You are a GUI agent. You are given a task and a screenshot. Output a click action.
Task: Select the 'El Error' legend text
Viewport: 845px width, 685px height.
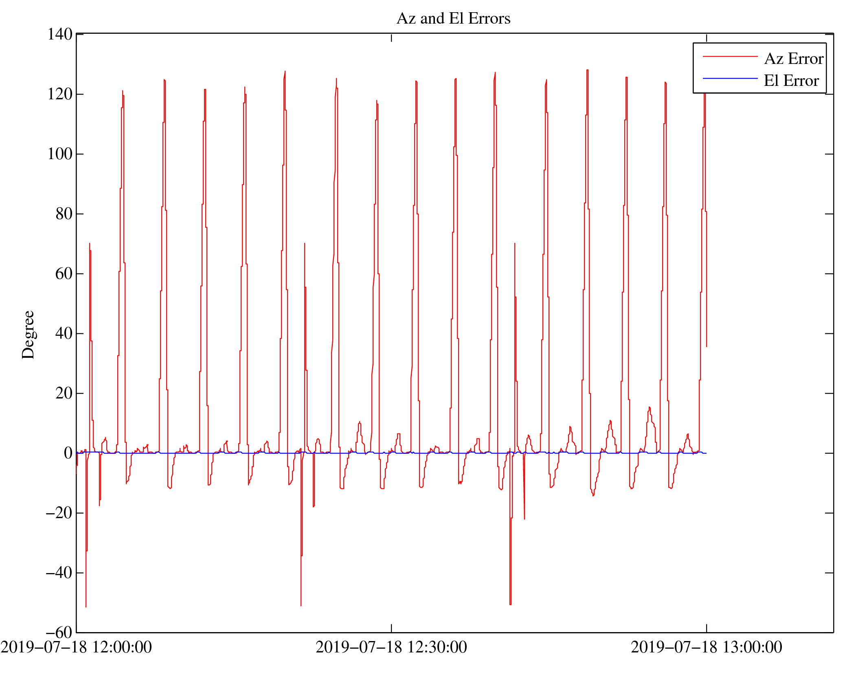[791, 81]
